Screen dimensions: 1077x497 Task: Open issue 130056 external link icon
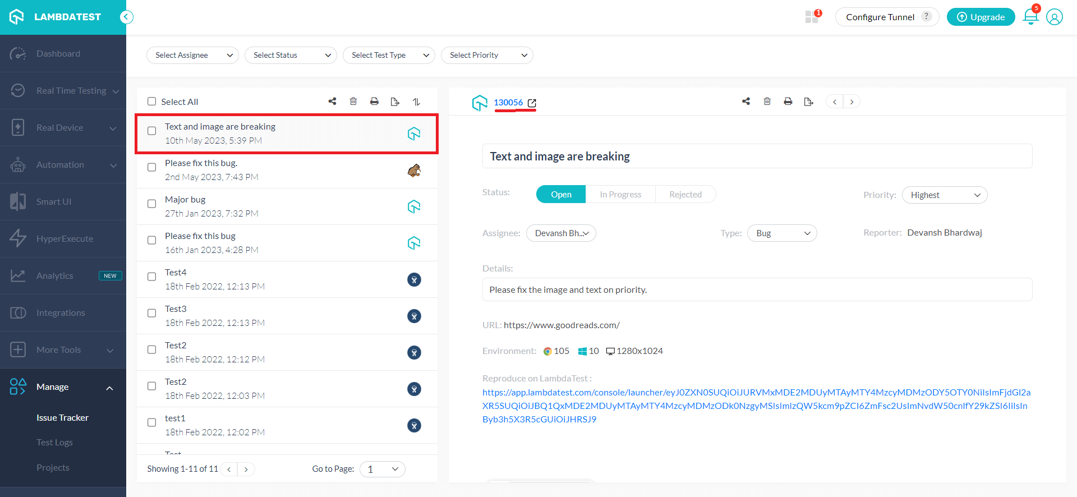click(x=532, y=103)
